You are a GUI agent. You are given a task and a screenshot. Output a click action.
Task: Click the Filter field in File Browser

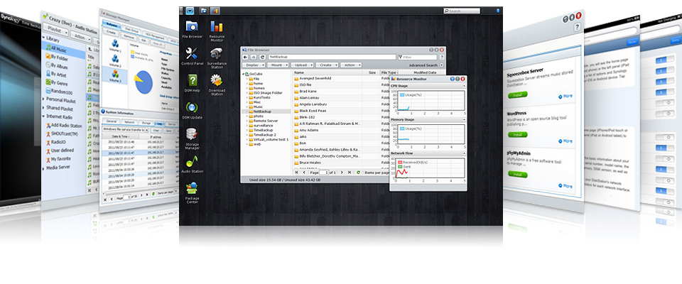(418, 57)
